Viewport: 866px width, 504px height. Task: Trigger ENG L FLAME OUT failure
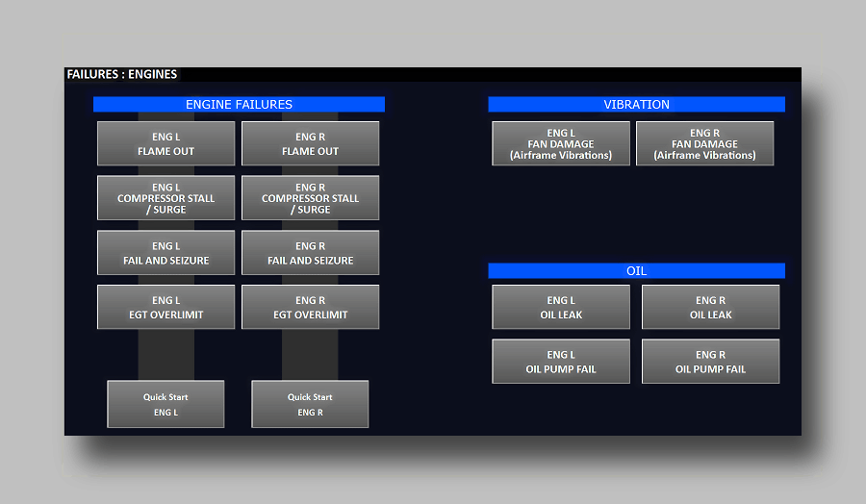pos(166,143)
